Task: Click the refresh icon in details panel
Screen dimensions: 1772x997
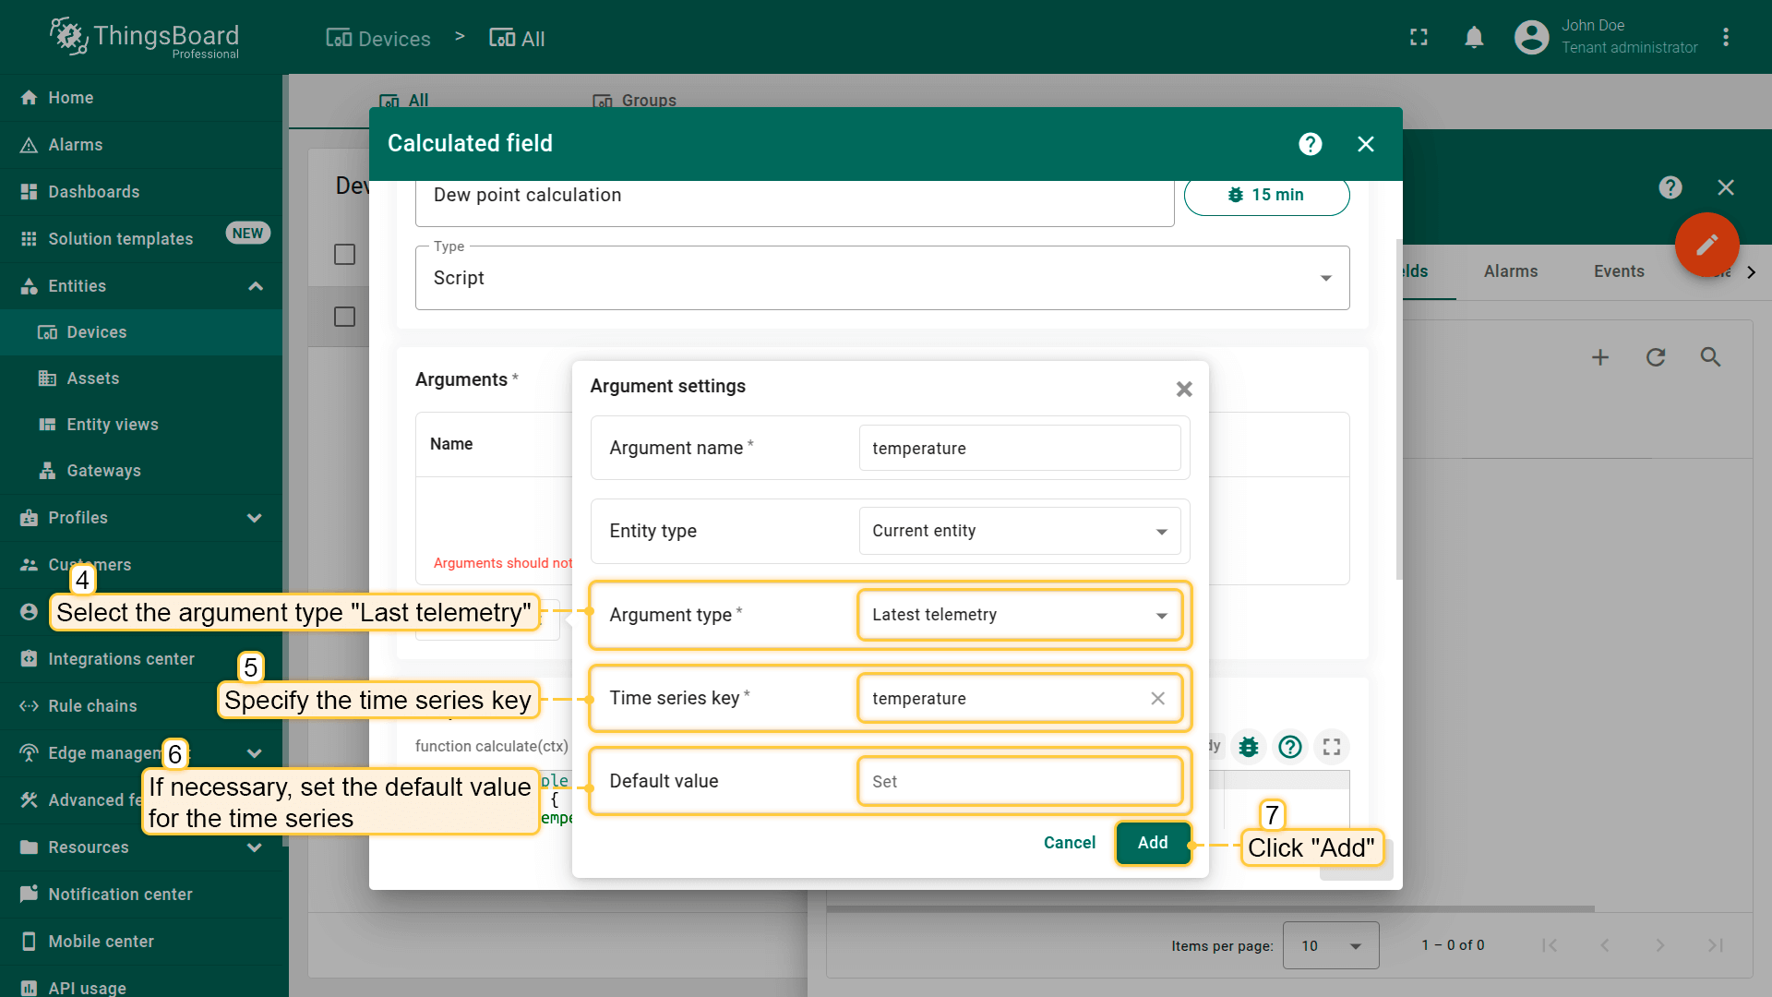Action: [1656, 357]
